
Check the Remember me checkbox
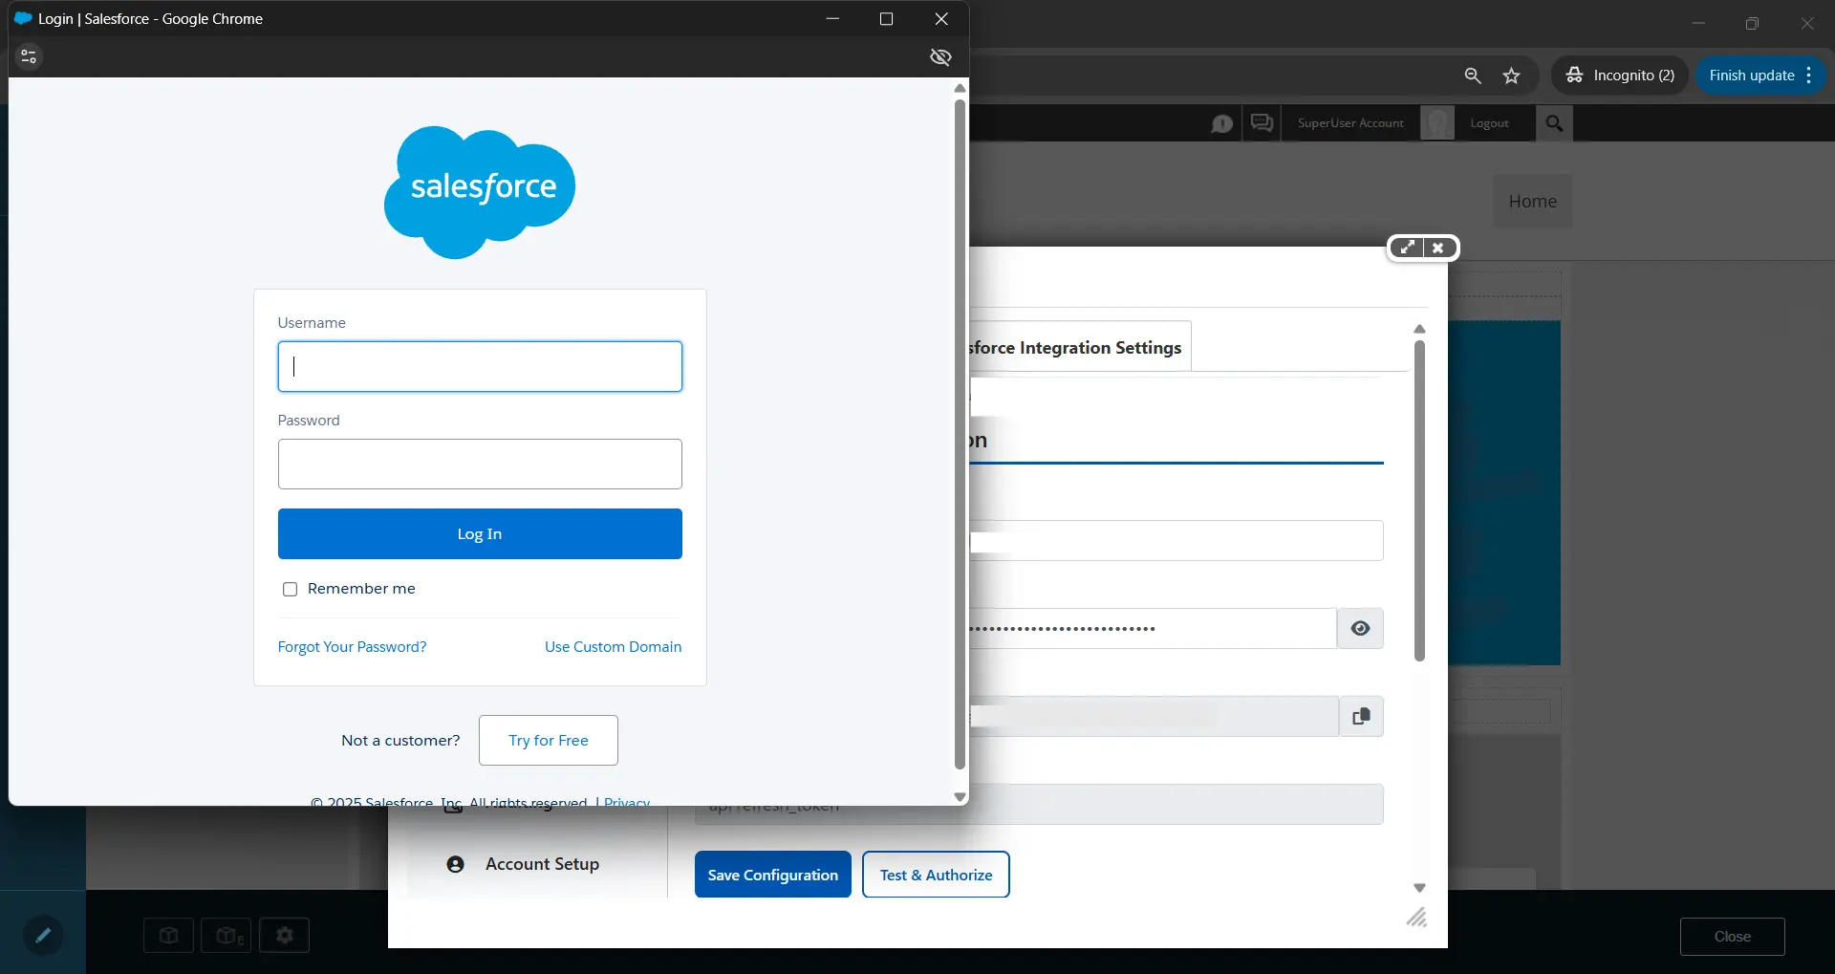(x=290, y=590)
